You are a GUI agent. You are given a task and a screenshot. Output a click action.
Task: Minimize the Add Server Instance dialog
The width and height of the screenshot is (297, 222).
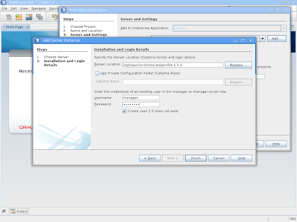(x=235, y=40)
